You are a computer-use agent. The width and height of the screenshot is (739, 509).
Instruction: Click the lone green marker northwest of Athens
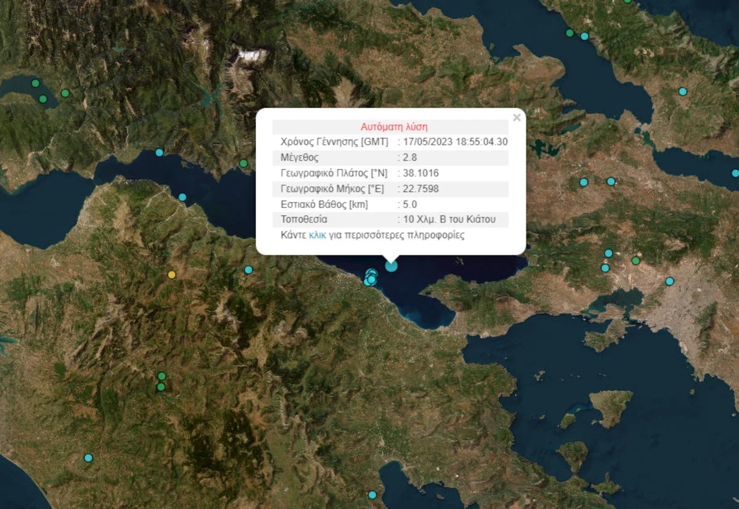click(636, 260)
